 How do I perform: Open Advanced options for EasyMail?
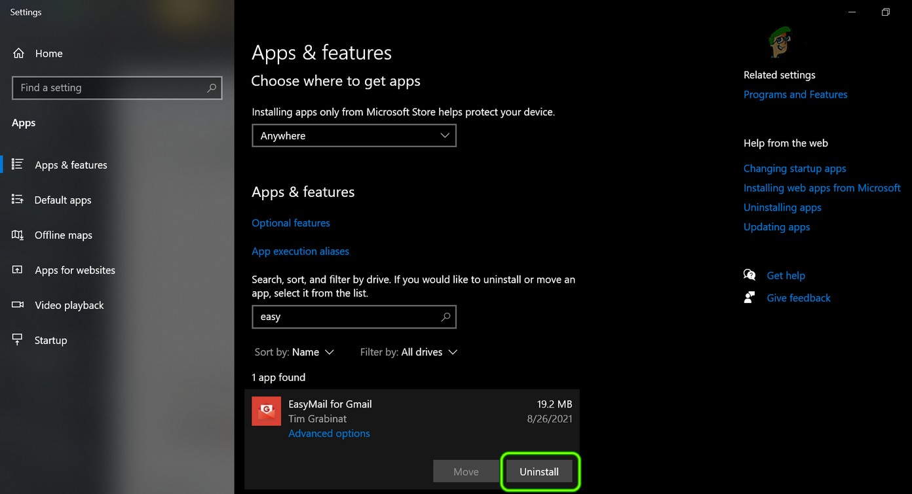click(329, 433)
